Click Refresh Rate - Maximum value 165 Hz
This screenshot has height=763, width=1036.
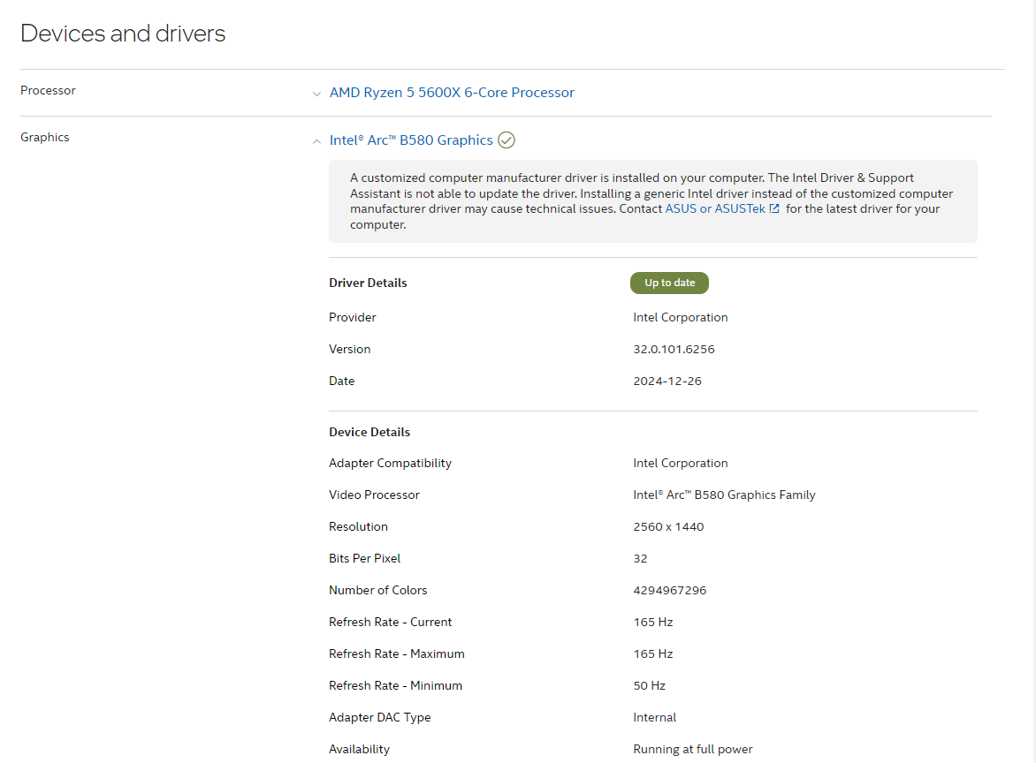point(652,653)
